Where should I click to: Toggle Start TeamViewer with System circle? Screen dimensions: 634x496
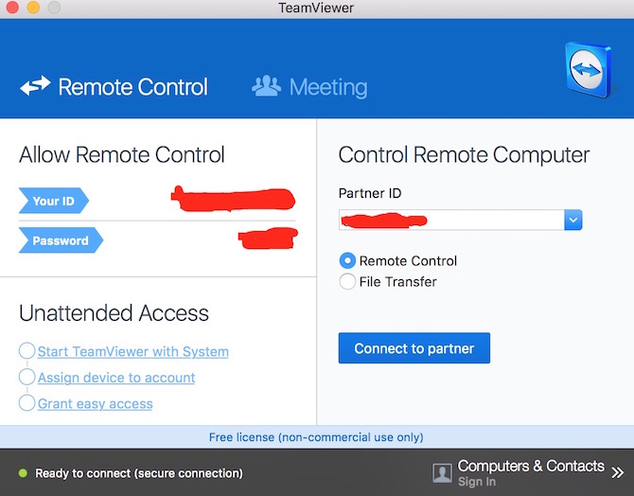tap(27, 351)
